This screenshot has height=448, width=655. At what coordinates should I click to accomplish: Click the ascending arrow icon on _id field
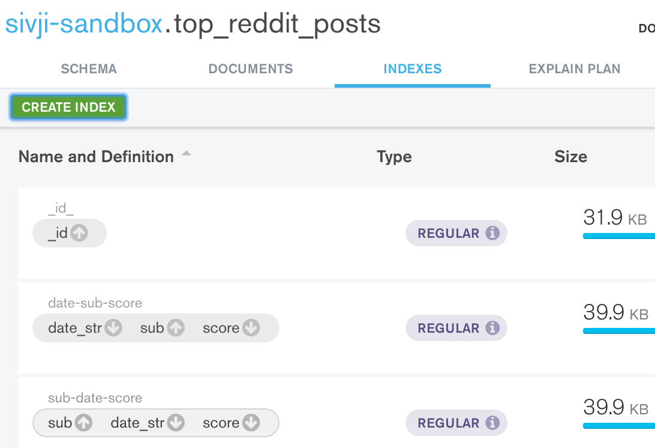[79, 233]
